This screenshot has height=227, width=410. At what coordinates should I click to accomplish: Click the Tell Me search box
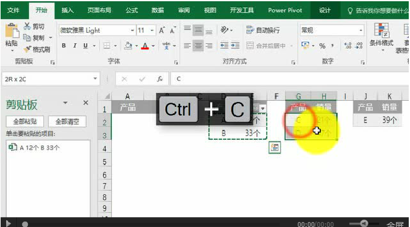click(378, 11)
